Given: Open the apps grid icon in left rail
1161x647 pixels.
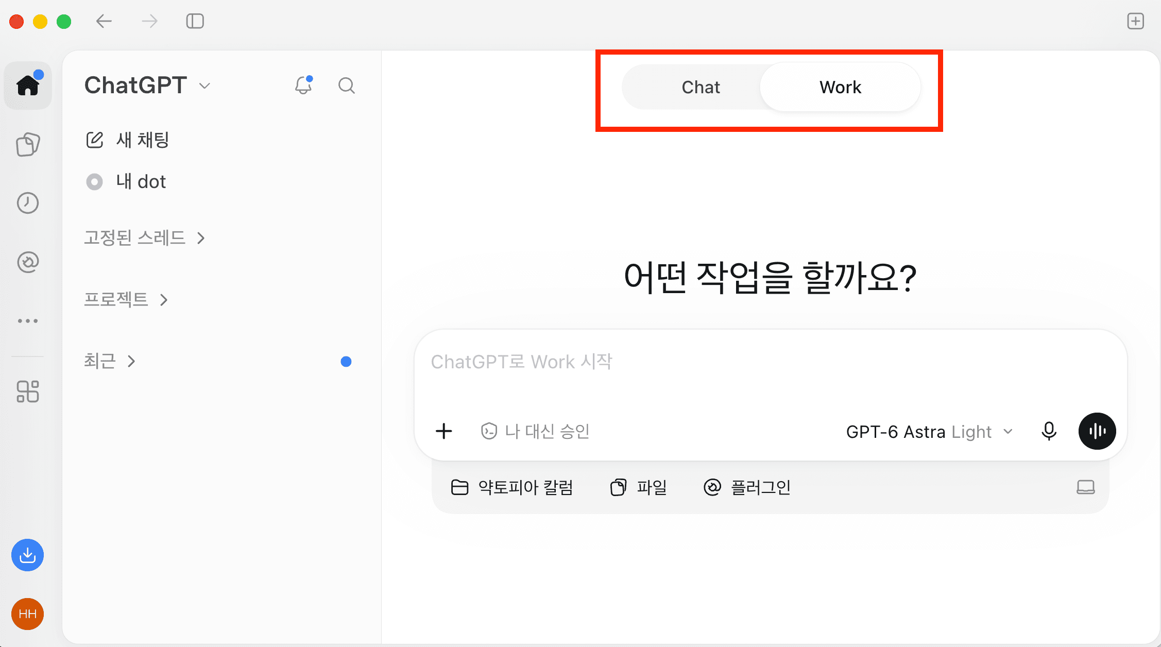Looking at the screenshot, I should [28, 391].
